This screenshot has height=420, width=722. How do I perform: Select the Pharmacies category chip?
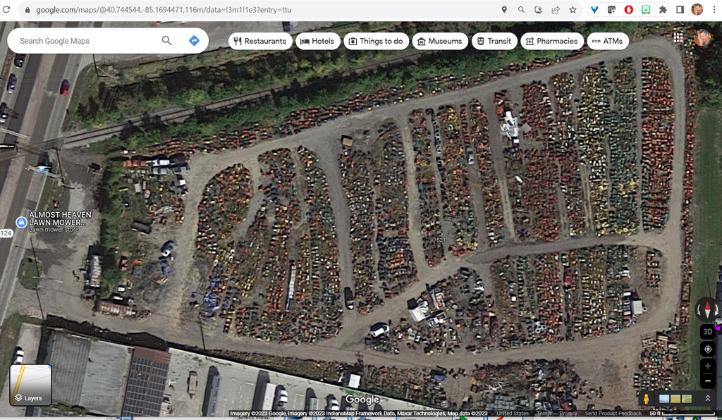552,41
